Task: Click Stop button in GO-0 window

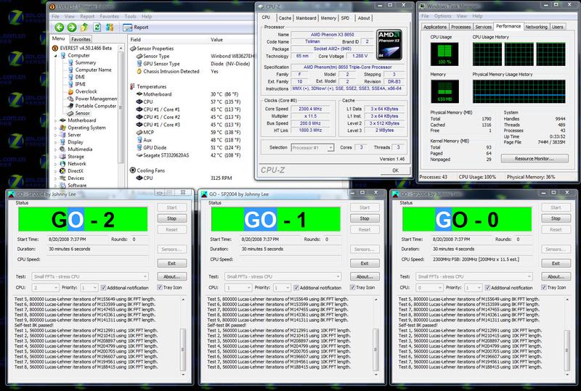Action: pos(556,218)
